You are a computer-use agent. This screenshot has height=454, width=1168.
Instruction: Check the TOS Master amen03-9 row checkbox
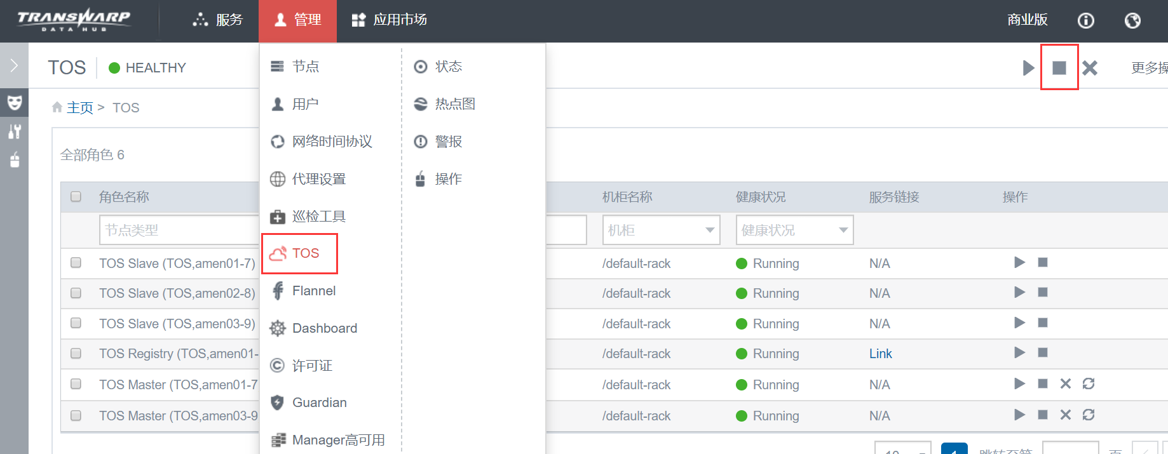click(76, 415)
